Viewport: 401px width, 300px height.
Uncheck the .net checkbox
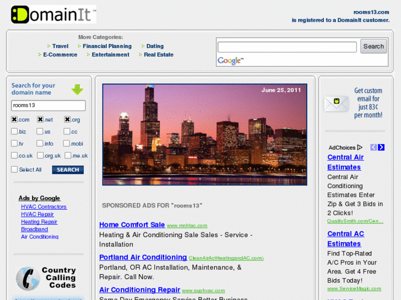[x=40, y=119]
